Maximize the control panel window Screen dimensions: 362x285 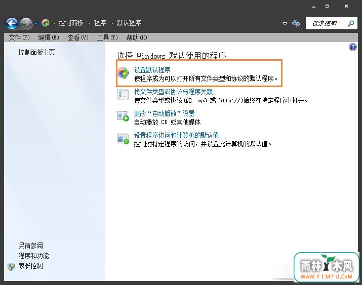327,6
